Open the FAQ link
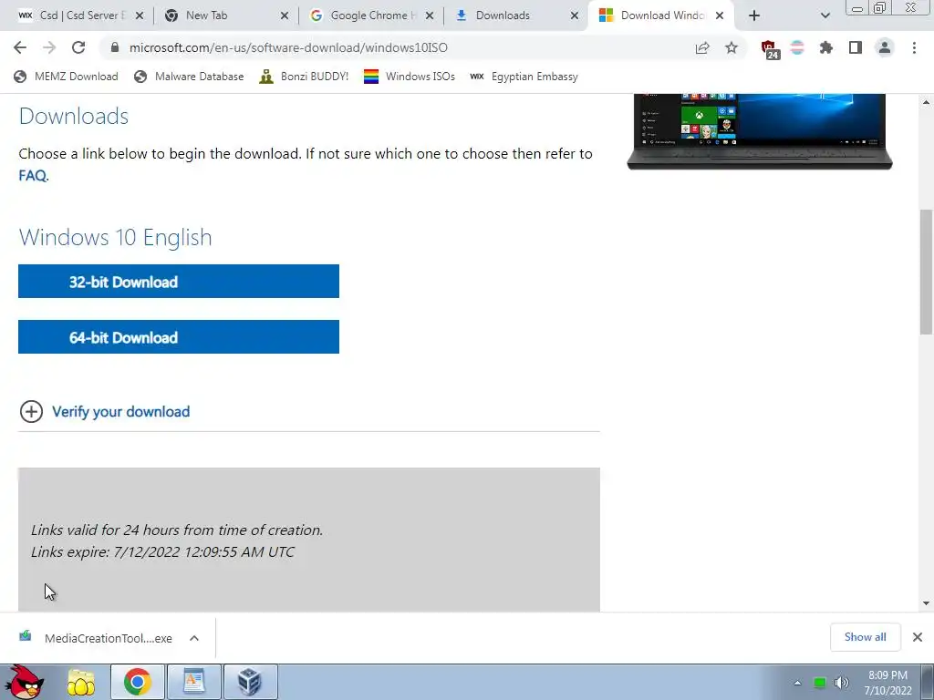The image size is (934, 700). 32,176
